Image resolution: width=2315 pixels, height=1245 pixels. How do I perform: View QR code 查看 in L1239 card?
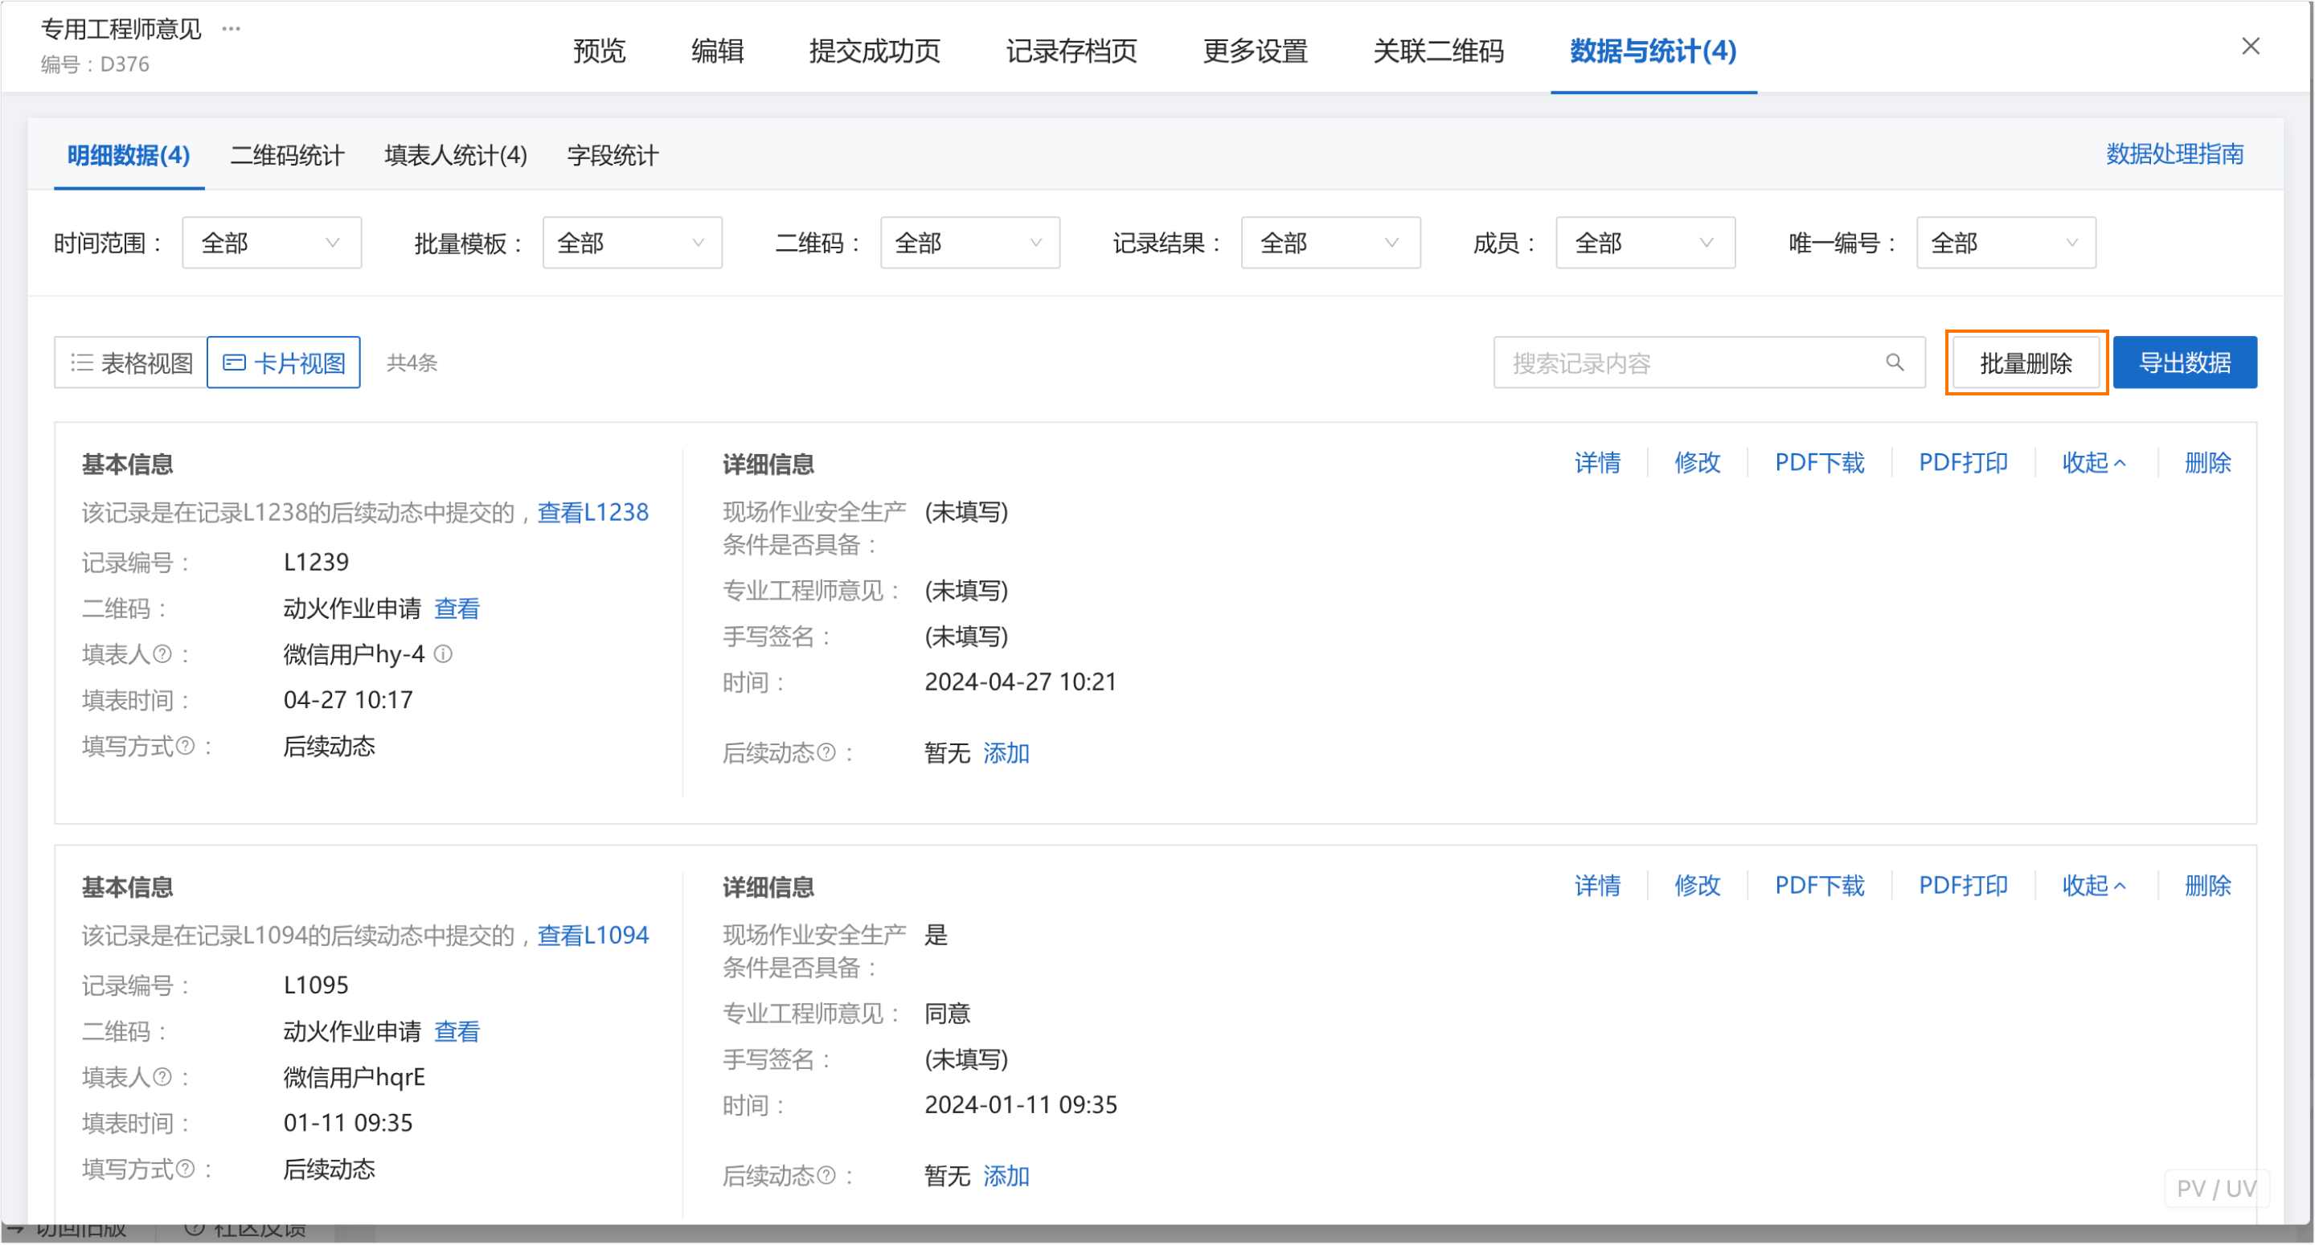(x=457, y=608)
